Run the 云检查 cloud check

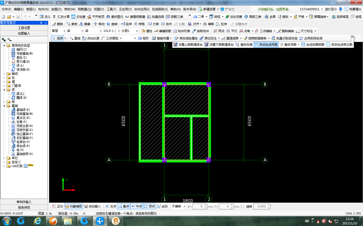click(x=78, y=17)
